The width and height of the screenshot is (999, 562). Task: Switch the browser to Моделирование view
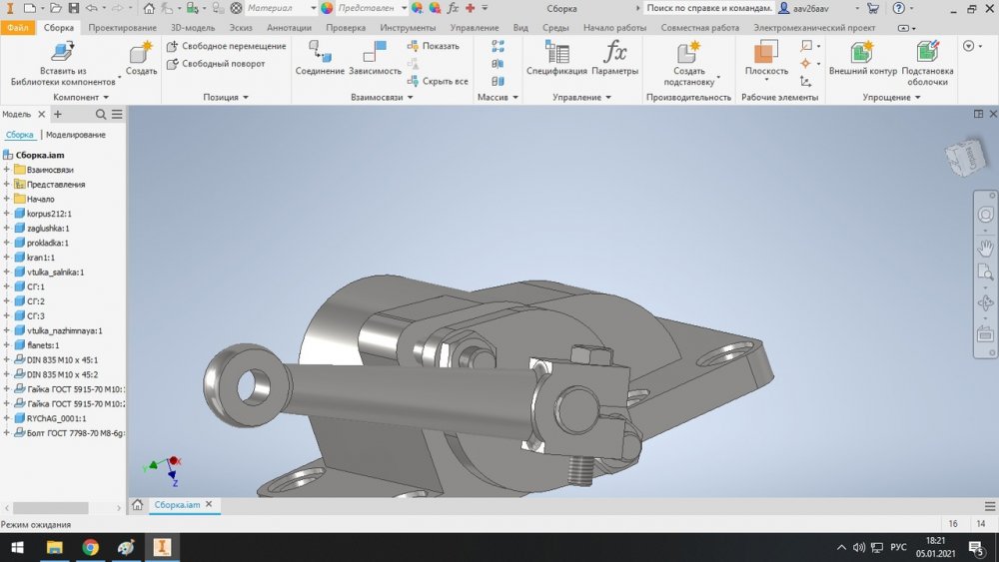[76, 134]
